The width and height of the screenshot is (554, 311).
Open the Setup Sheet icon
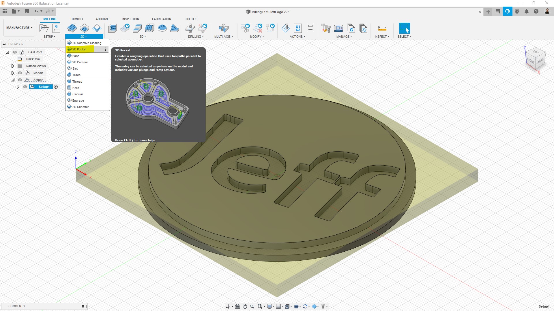coord(310,28)
